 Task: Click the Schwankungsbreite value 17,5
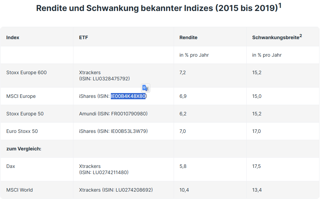256,166
